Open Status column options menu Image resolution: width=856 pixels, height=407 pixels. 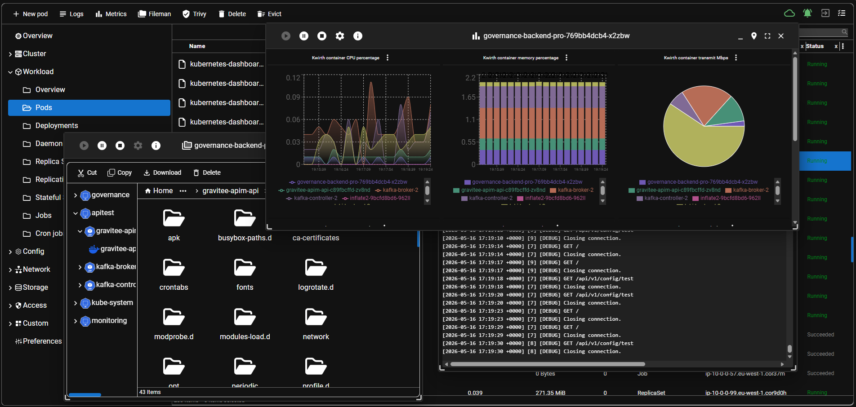pos(843,46)
